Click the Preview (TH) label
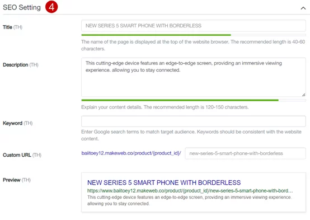Viewport: 310px width, 220px height. pos(17,180)
